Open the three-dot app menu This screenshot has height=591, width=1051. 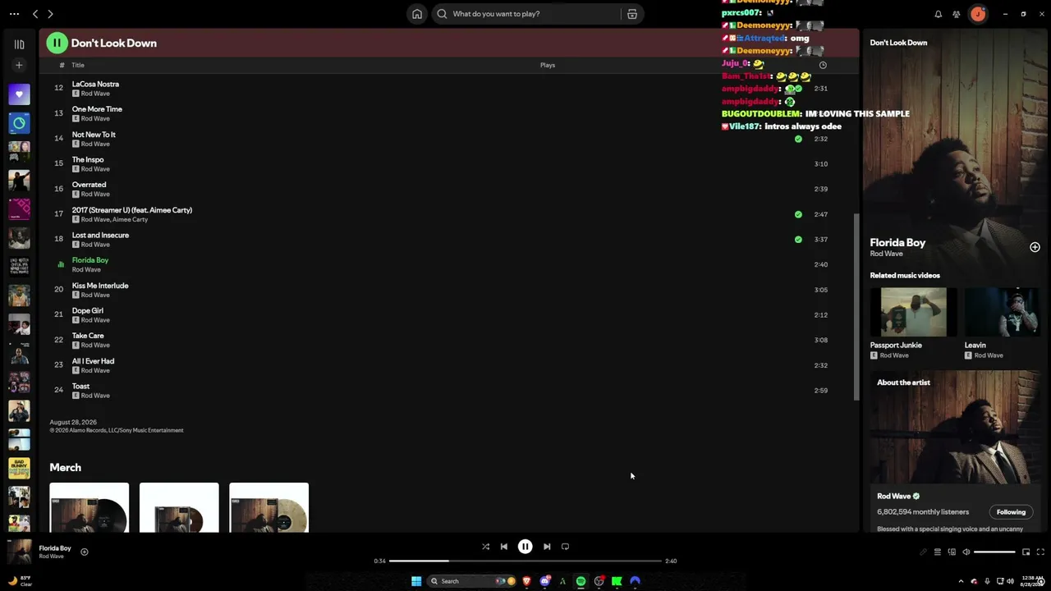click(14, 14)
